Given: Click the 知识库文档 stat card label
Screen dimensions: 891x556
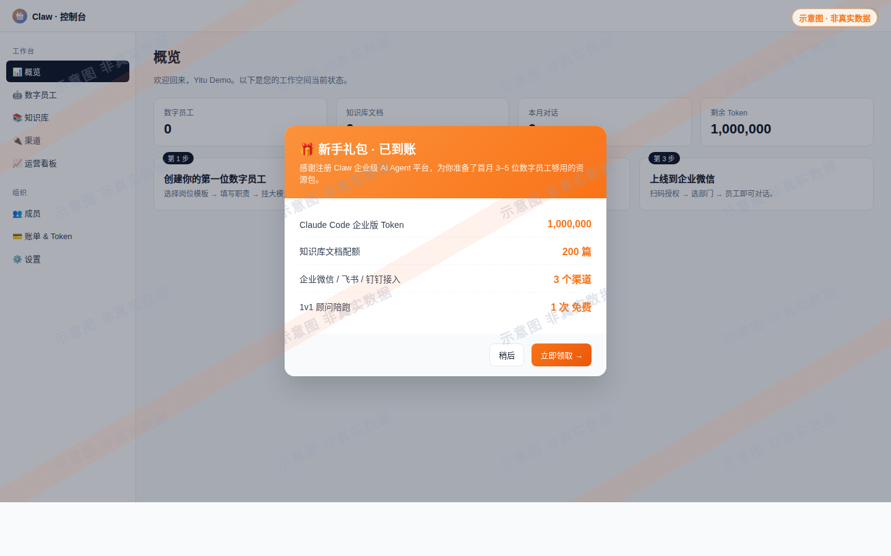Looking at the screenshot, I should pyautogui.click(x=364, y=112).
